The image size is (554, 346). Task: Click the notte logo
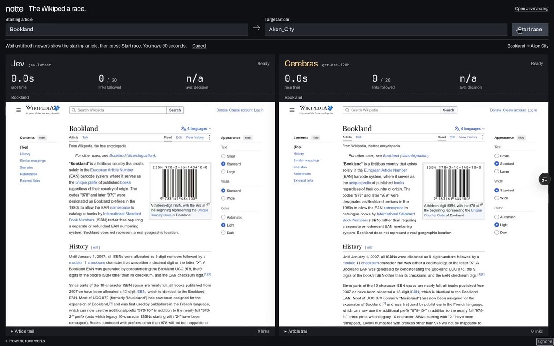pyautogui.click(x=14, y=9)
